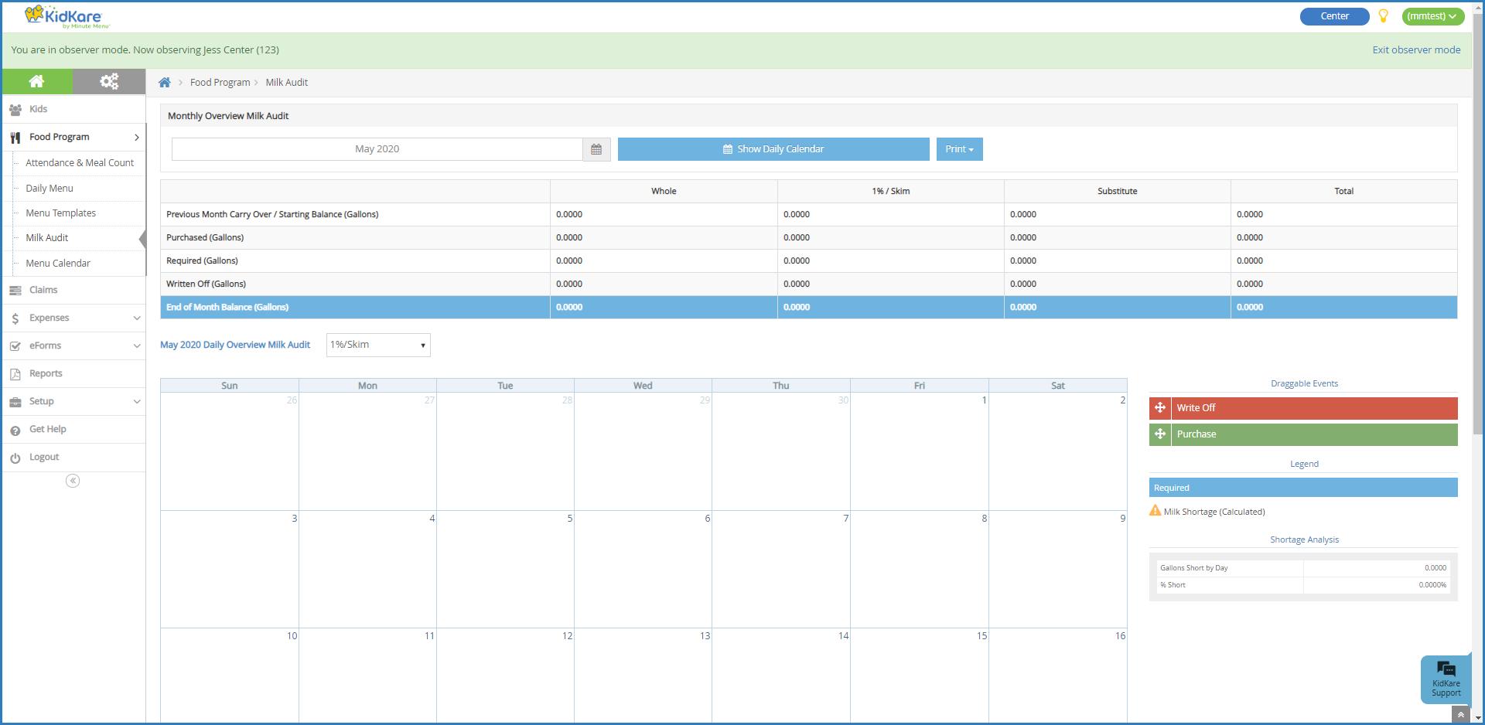Select Milk Audit in sidebar
This screenshot has width=1485, height=725.
tap(47, 238)
